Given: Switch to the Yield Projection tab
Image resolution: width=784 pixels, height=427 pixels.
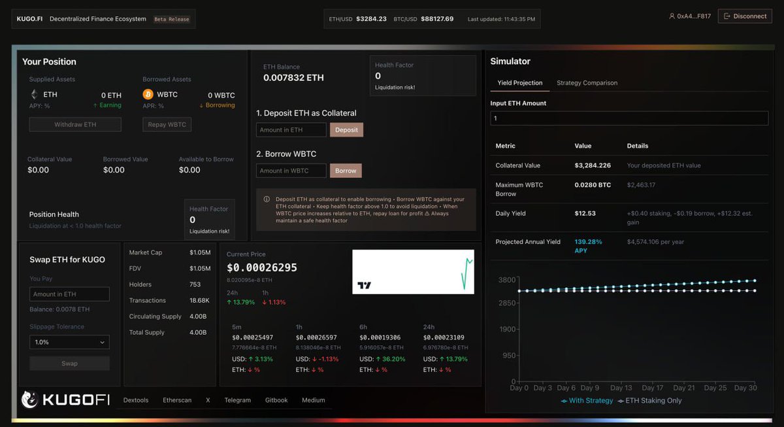Looking at the screenshot, I should point(520,83).
